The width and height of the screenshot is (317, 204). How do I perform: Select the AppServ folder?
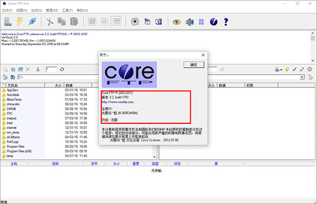pos(12,90)
